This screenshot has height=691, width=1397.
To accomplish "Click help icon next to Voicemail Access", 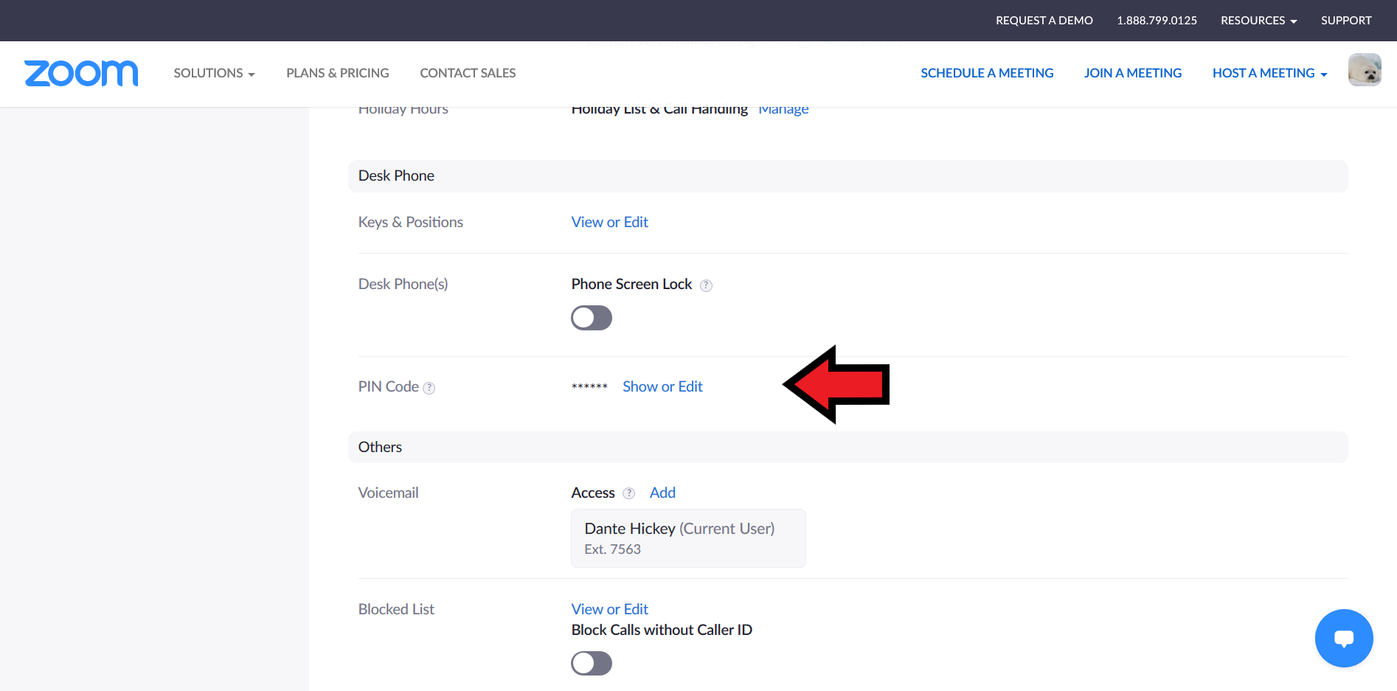I will [x=628, y=493].
